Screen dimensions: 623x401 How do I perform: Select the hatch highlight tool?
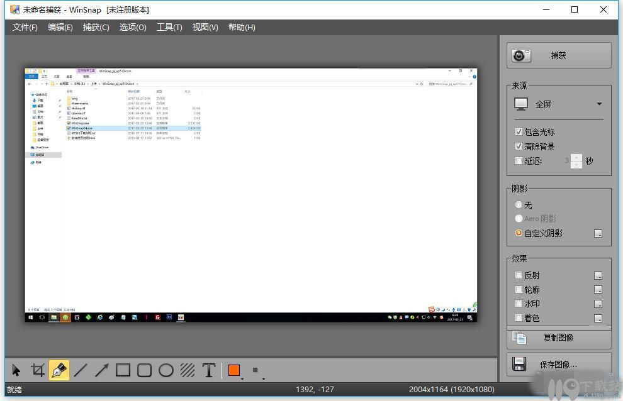pyautogui.click(x=187, y=370)
